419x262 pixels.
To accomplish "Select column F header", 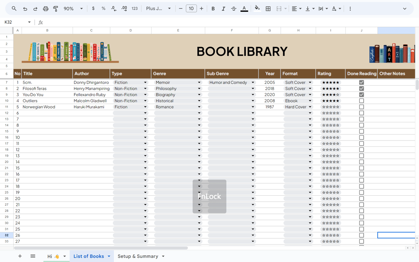I will click(x=232, y=30).
